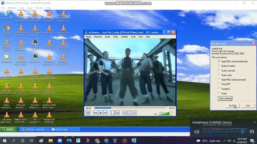Switch to Jo Boxers VLC taskbar item
257x144 pixels.
[35, 129]
